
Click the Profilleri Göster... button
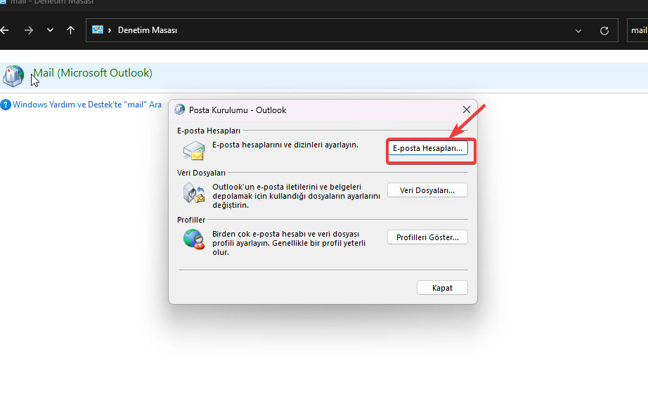427,237
